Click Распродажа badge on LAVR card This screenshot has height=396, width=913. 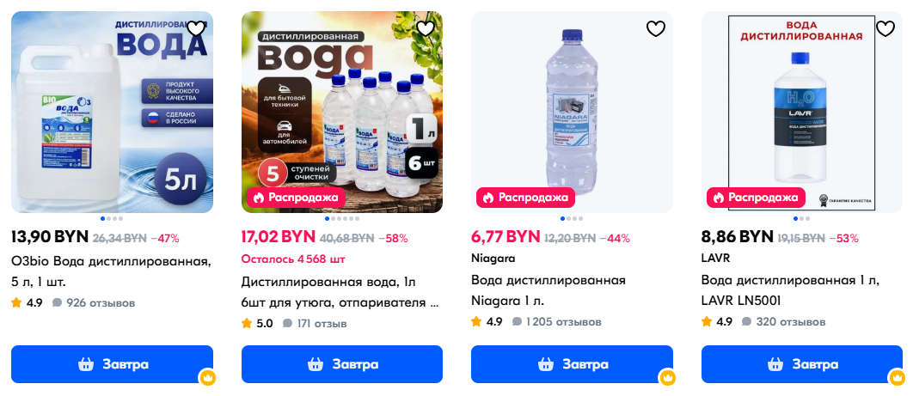tap(754, 198)
